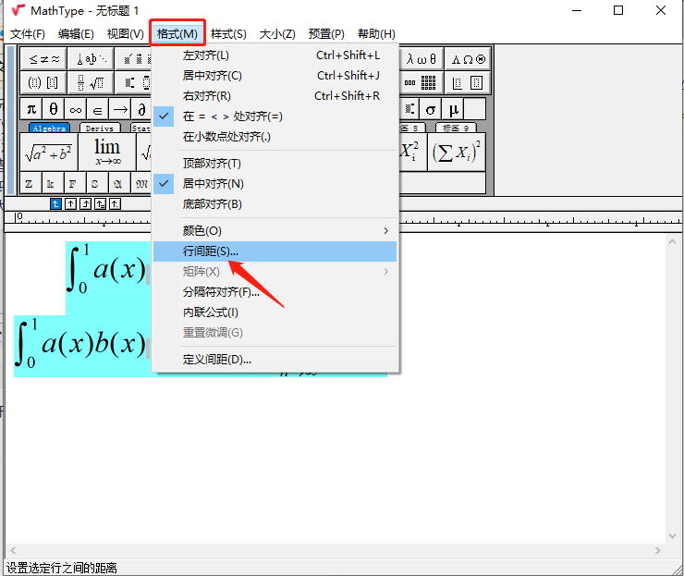Insert the mu symbol μ
684x576 pixels.
click(453, 109)
